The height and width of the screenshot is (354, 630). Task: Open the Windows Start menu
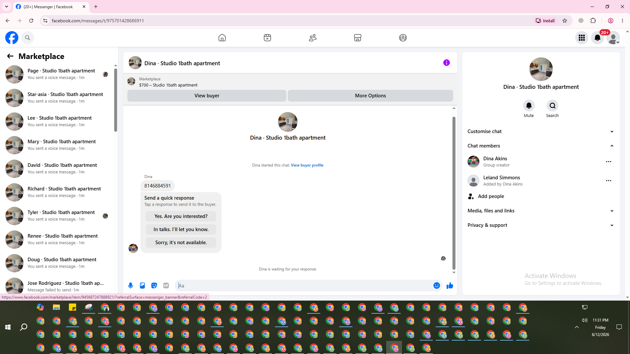8,327
